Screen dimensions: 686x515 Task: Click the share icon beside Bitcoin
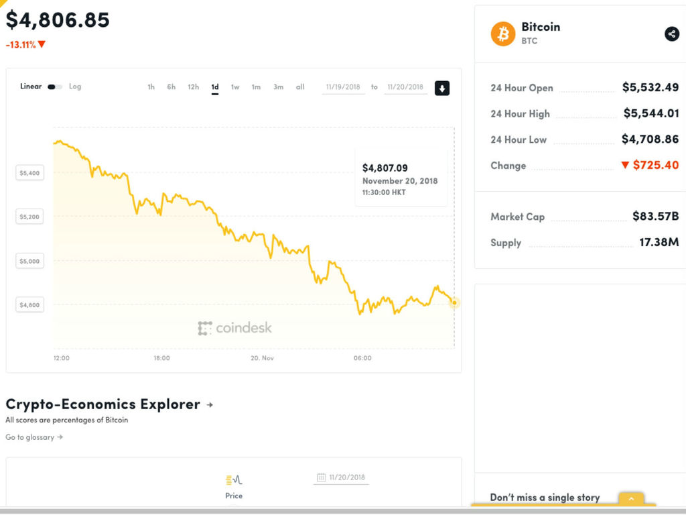(x=671, y=34)
